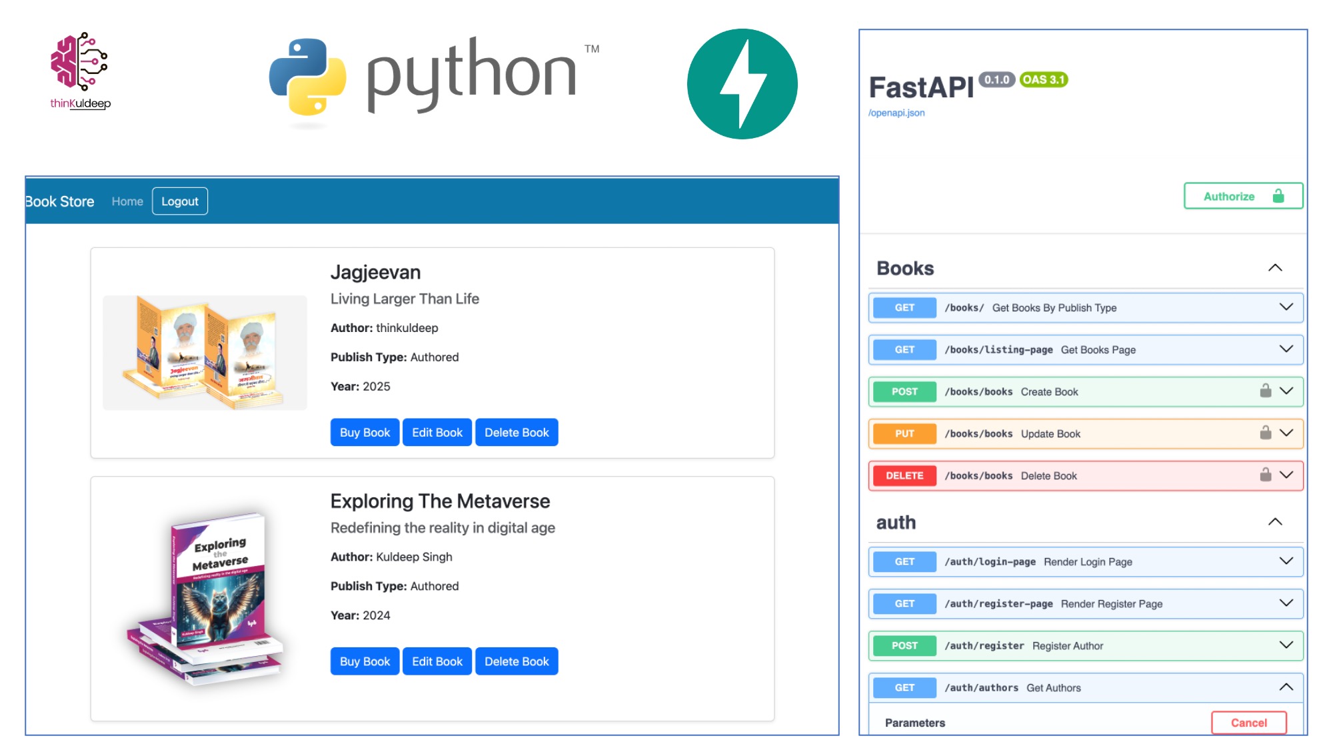Click the lock icon on Create Book endpoint
1333x750 pixels.
coord(1265,391)
